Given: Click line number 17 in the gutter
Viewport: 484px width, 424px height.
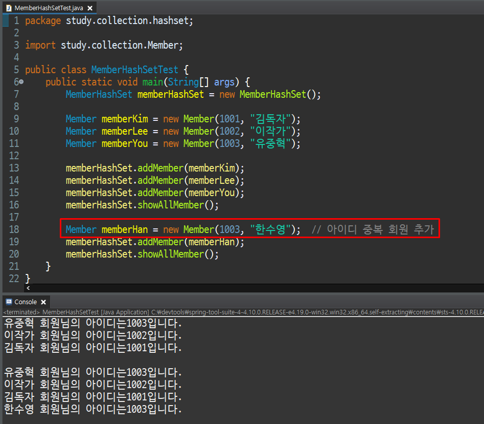Looking at the screenshot, I should (x=14, y=217).
